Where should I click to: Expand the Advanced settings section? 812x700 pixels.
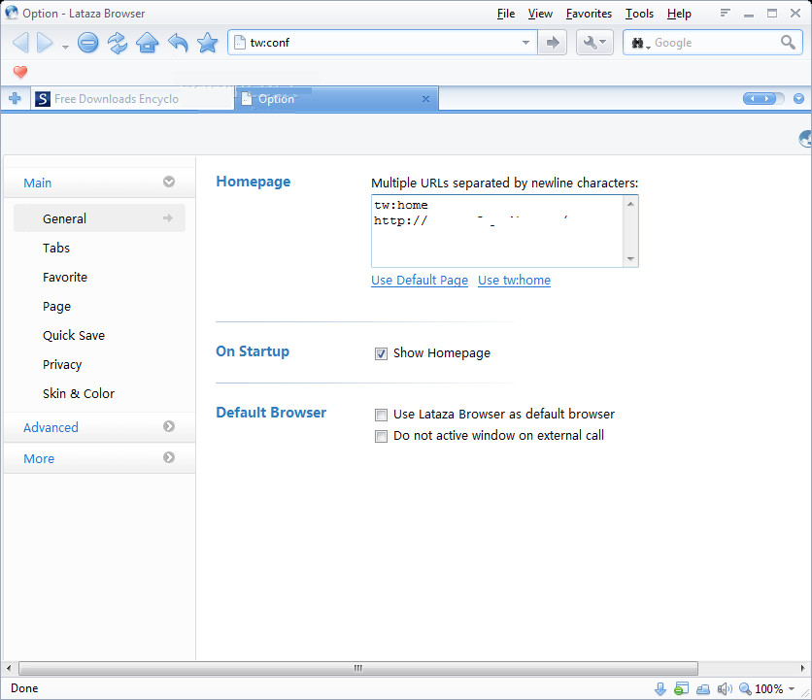coord(169,426)
